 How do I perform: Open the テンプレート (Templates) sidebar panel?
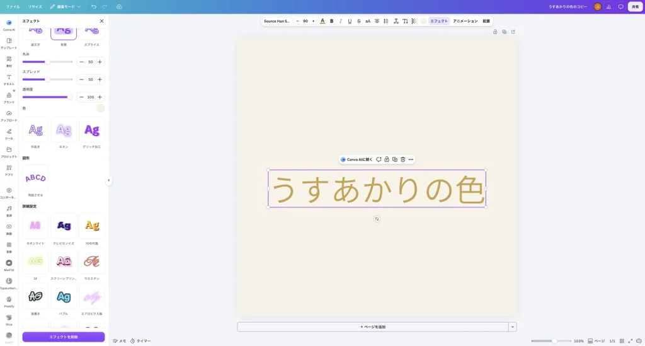pos(9,43)
